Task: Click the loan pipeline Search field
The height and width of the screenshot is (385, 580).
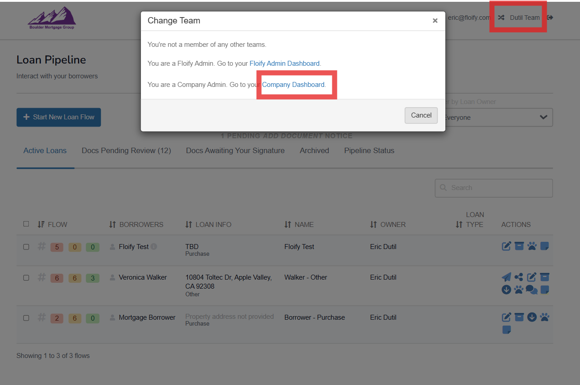Action: click(494, 188)
